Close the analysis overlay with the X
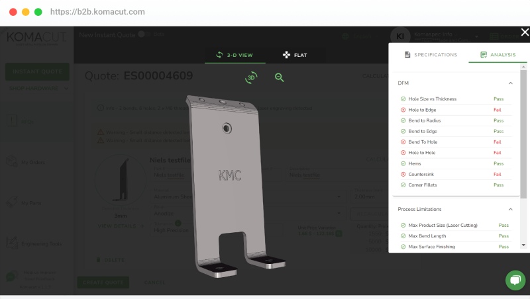Screen dimensions: 530x299 click(525, 32)
